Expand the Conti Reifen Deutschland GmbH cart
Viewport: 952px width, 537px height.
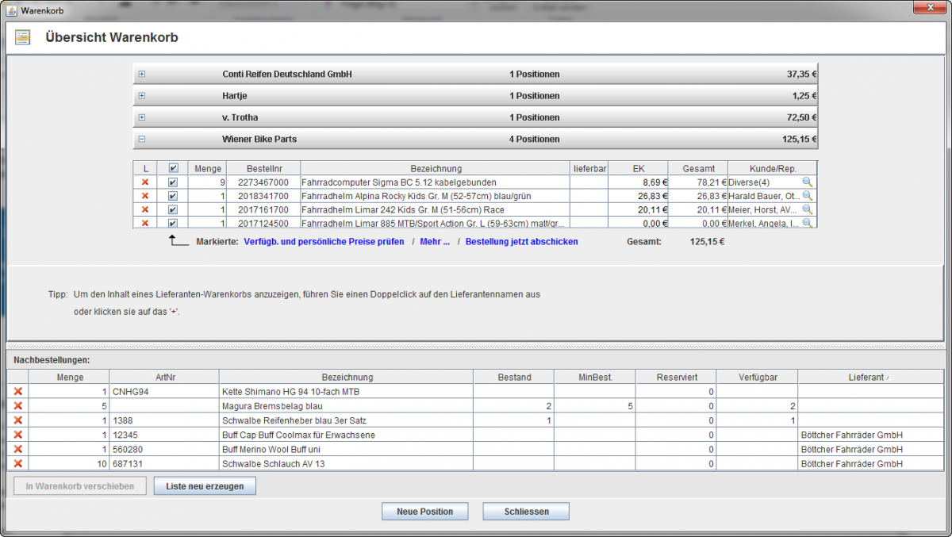point(142,75)
